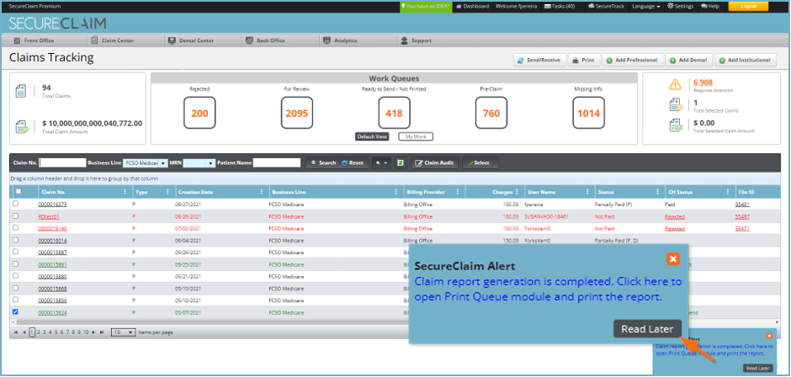Close the SecureClaim Alert popup
Viewport: 791px width, 377px height.
tap(672, 259)
